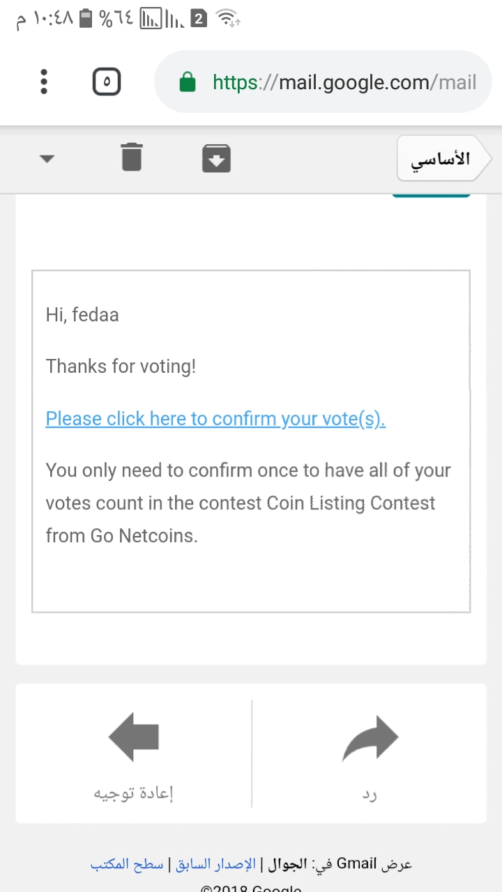
Task: Select the الجوال mobile view label
Action: click(x=281, y=864)
